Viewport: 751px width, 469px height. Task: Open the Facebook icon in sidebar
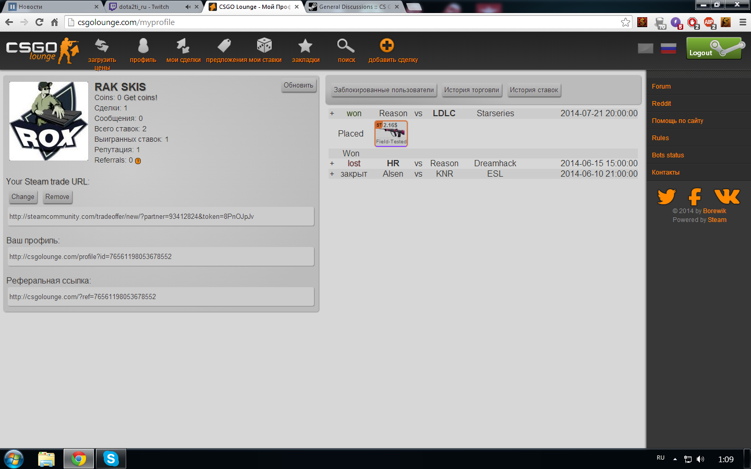[695, 196]
